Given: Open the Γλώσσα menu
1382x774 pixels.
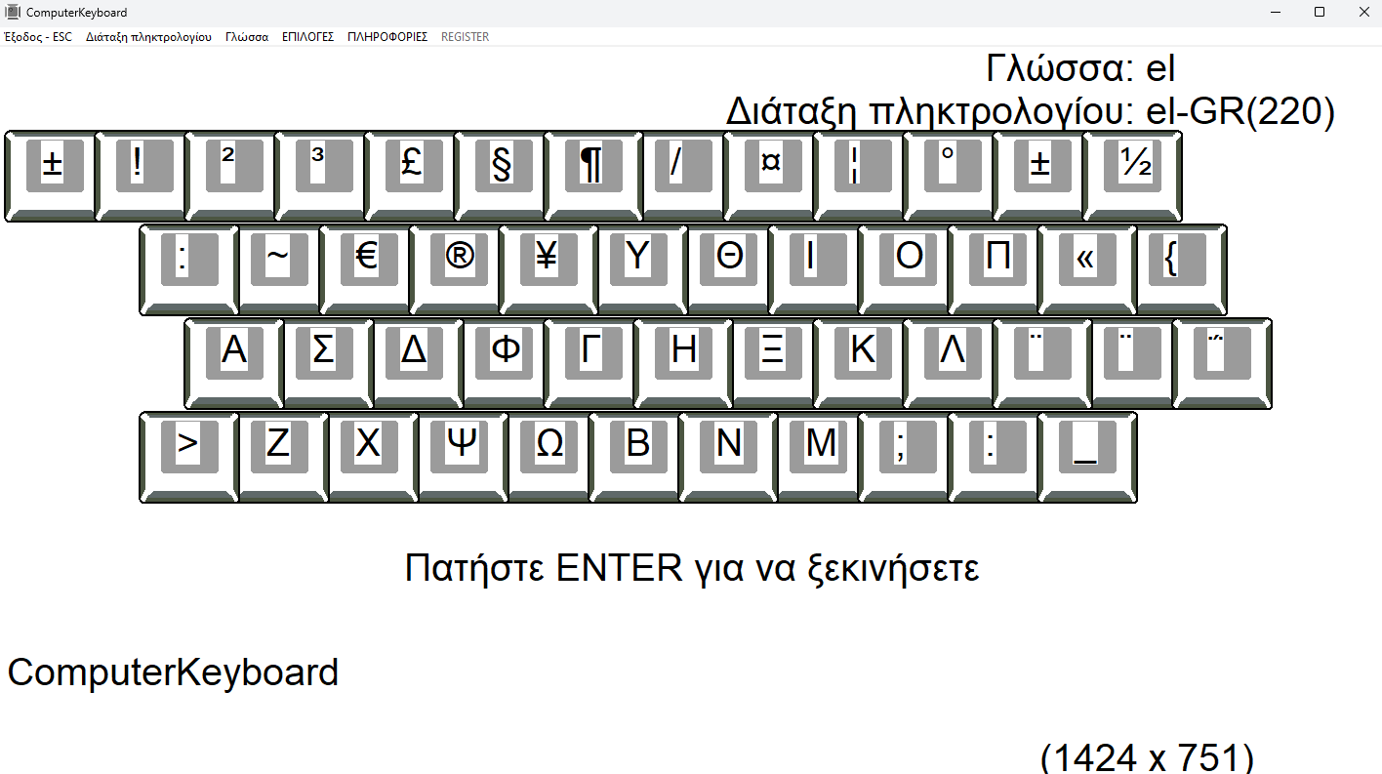Looking at the screenshot, I should point(246,36).
